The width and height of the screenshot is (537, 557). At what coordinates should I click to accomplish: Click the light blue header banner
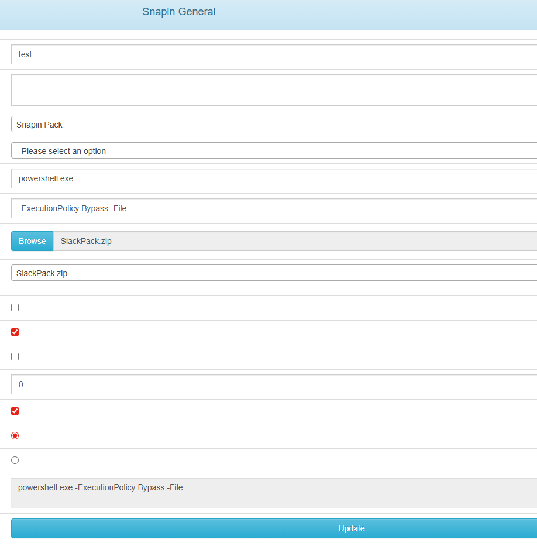click(x=380, y=15)
